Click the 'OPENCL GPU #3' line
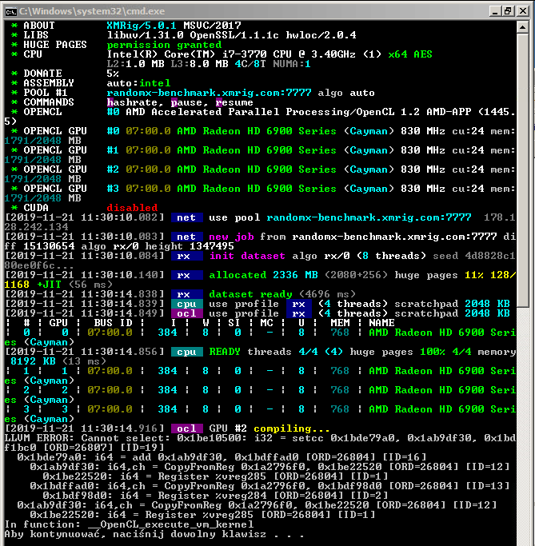The width and height of the screenshot is (535, 546). (x=260, y=193)
